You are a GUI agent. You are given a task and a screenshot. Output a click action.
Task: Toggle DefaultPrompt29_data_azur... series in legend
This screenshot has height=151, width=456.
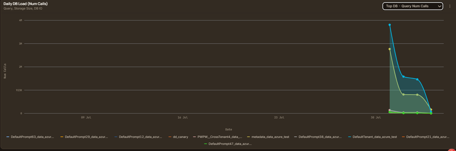[84, 137]
